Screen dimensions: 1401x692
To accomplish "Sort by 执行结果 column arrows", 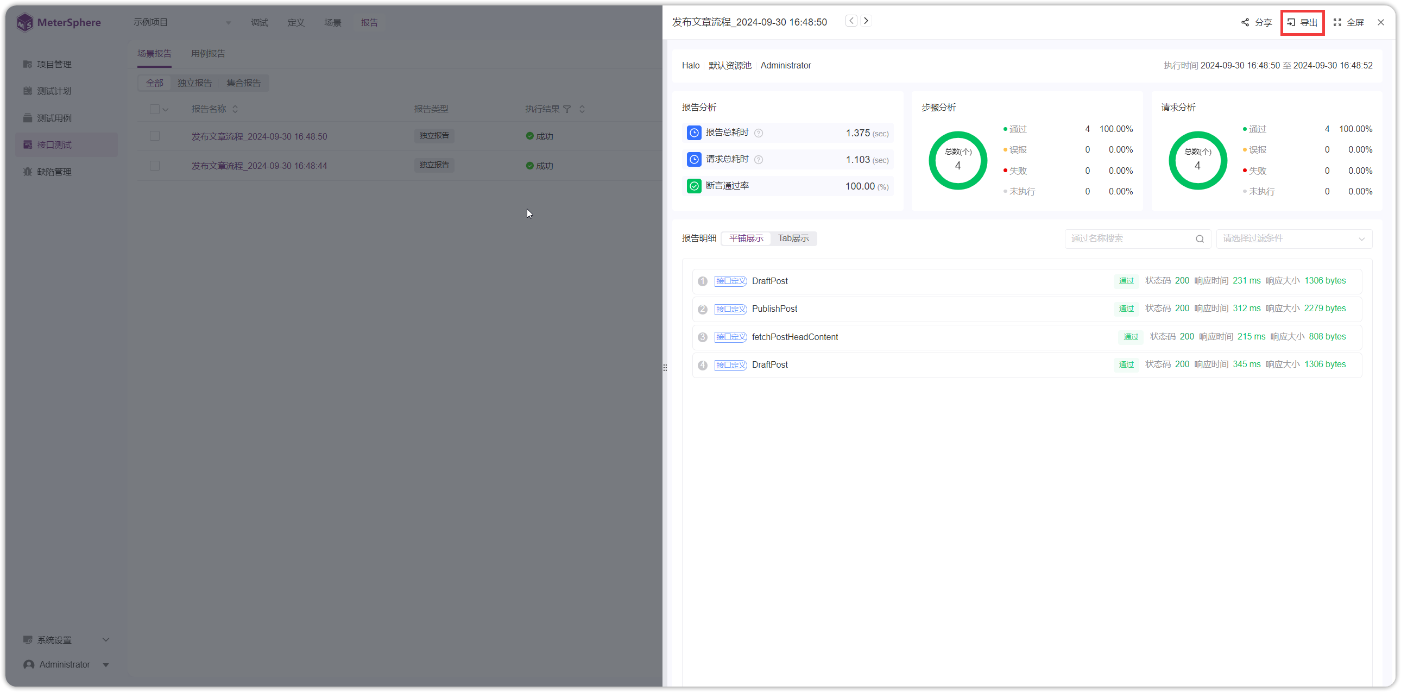I will (x=582, y=109).
